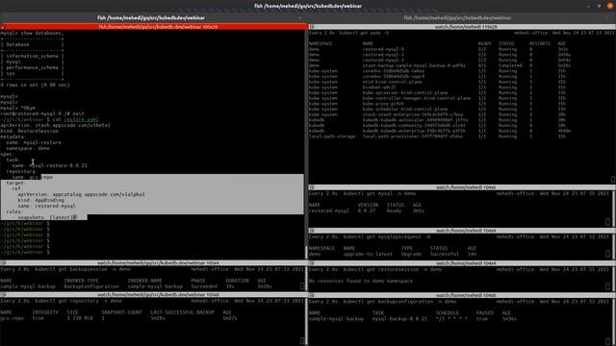Image resolution: width=616 pixels, height=346 pixels.
Task: Click Completed status of stash-backup pod
Action: click(x=510, y=65)
